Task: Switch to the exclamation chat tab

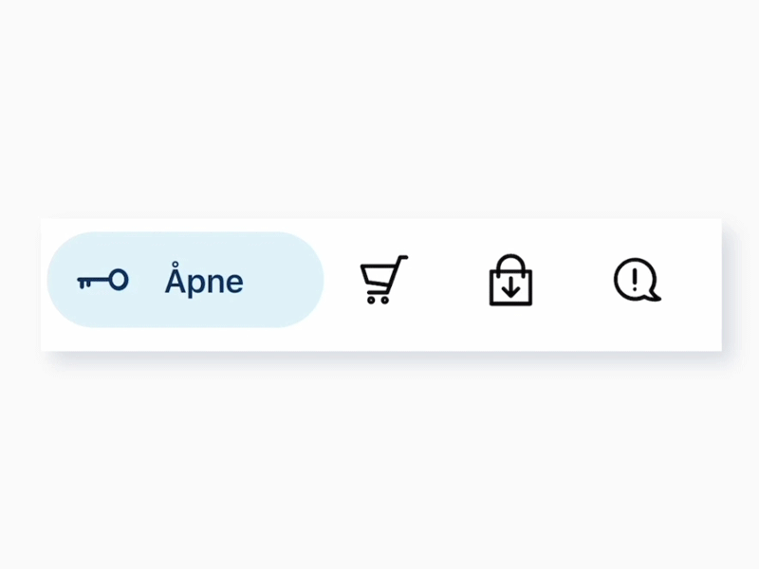Action: tap(636, 281)
